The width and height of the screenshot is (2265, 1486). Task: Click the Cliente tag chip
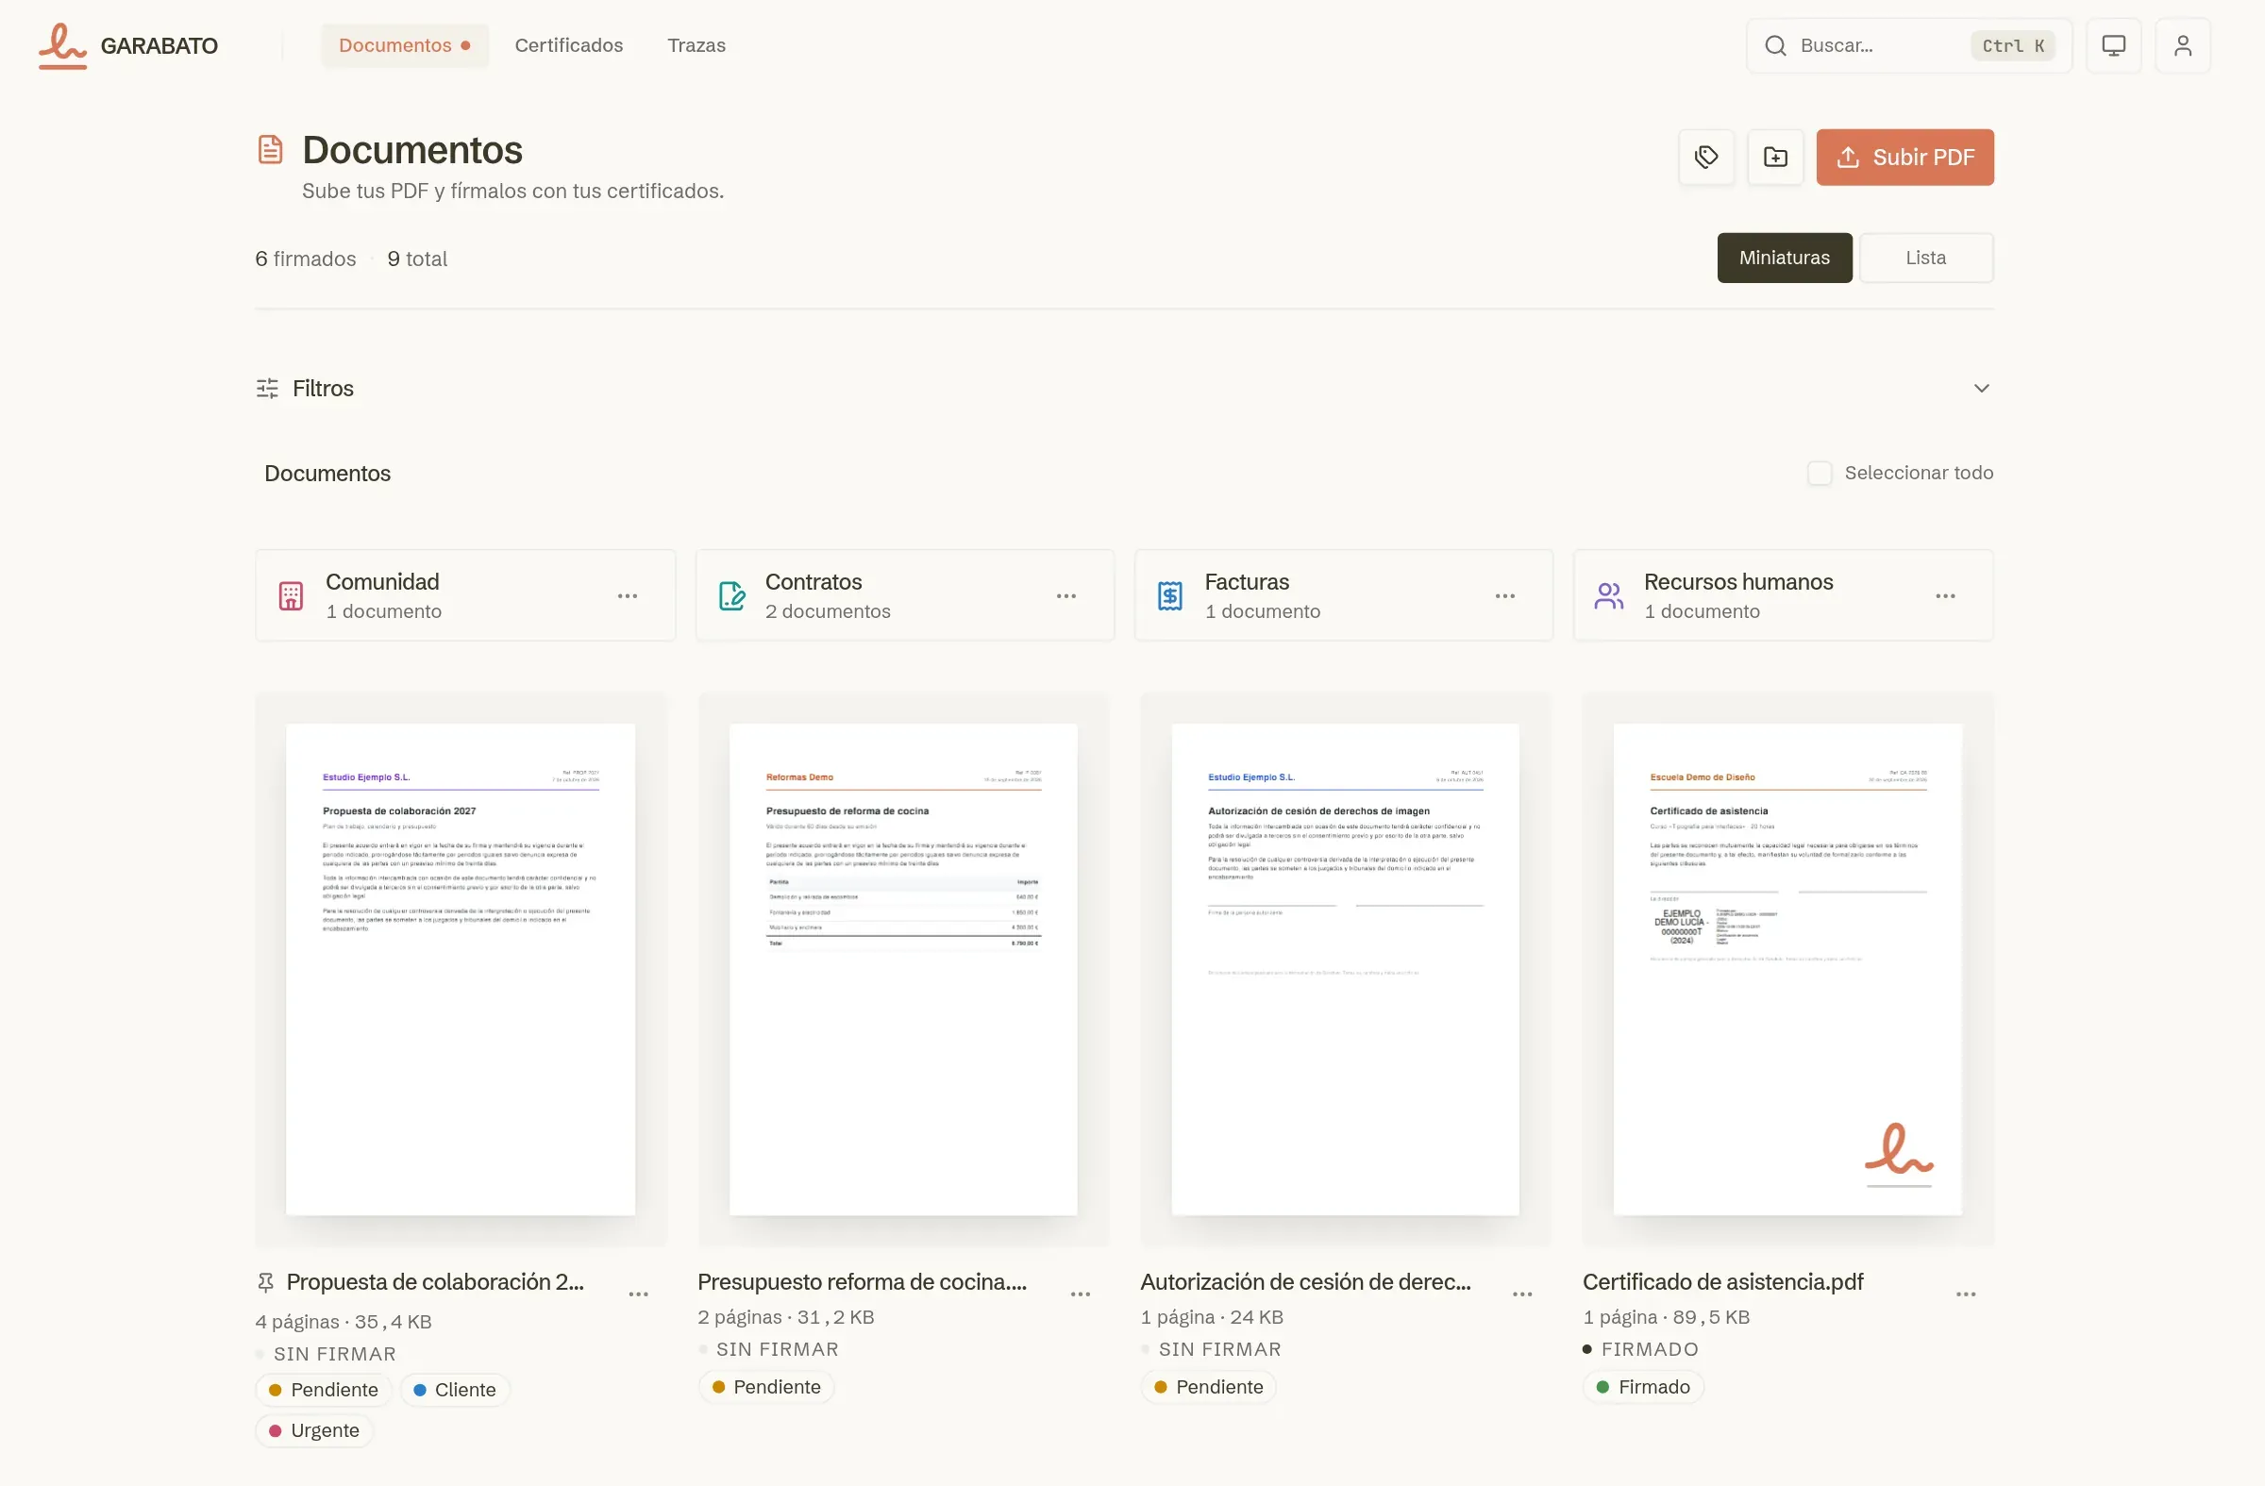[x=455, y=1390]
